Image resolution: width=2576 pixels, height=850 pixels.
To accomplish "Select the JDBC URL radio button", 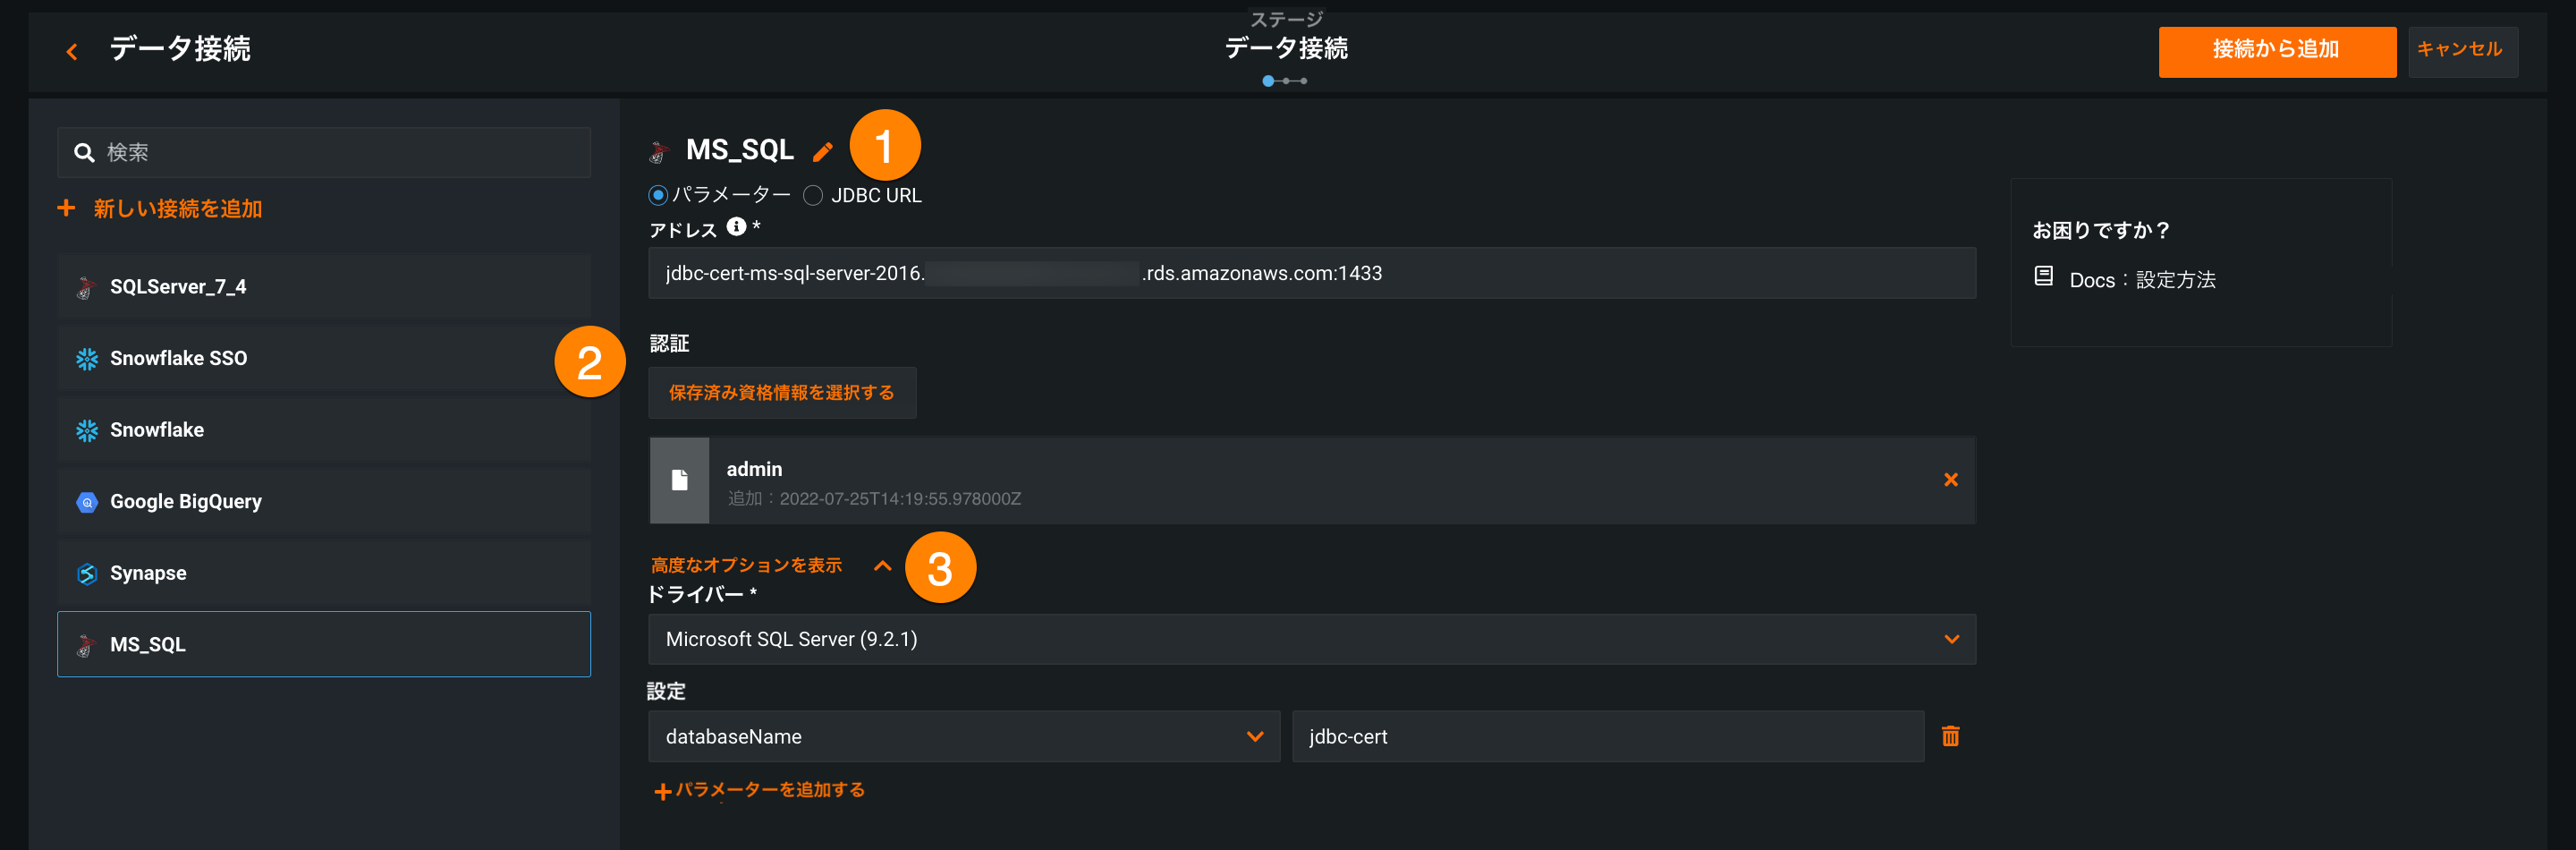I will (x=813, y=195).
